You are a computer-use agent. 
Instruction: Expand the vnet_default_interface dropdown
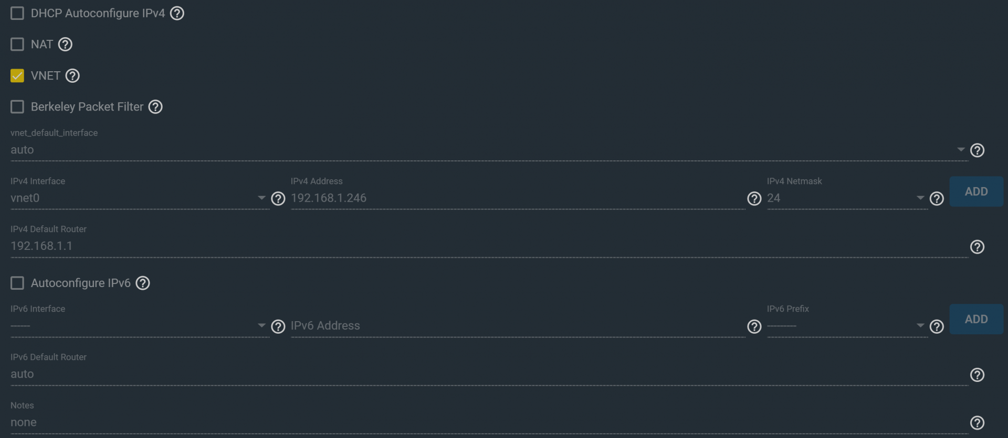[x=489, y=150]
